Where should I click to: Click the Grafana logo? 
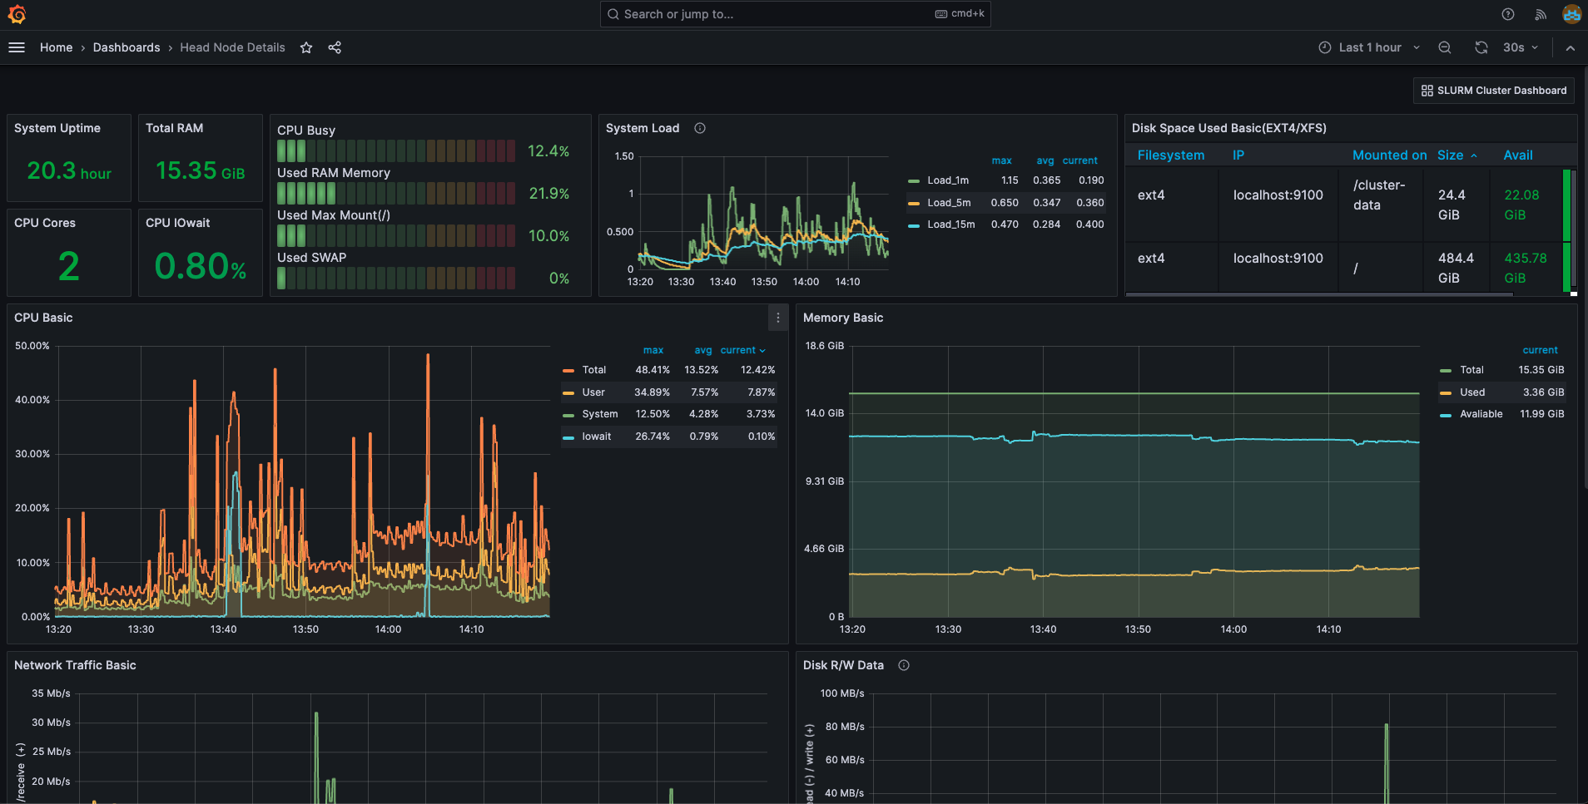coord(17,14)
